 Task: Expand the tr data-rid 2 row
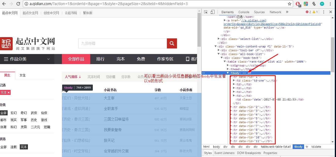coord(231,107)
